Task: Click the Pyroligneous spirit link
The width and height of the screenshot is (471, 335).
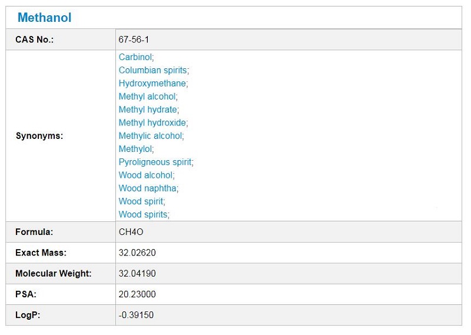Action: [x=155, y=162]
